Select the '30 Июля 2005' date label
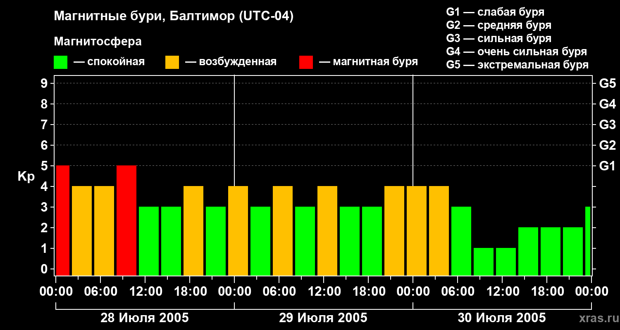 502,318
